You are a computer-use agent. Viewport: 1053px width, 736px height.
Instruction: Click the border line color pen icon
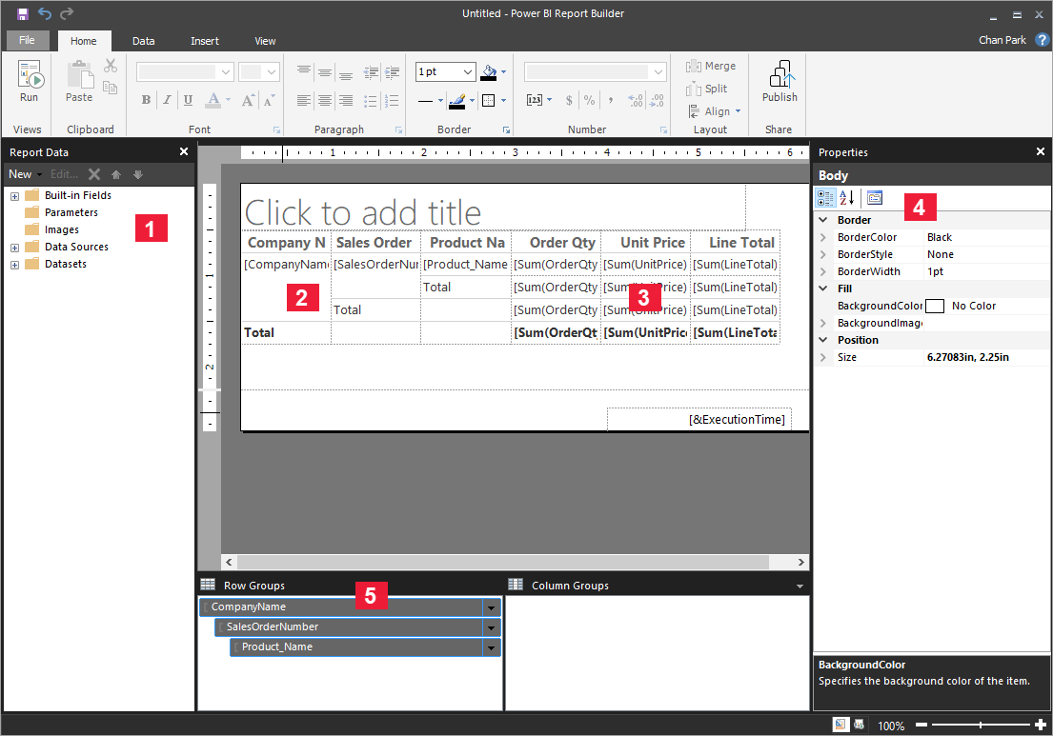click(x=456, y=101)
